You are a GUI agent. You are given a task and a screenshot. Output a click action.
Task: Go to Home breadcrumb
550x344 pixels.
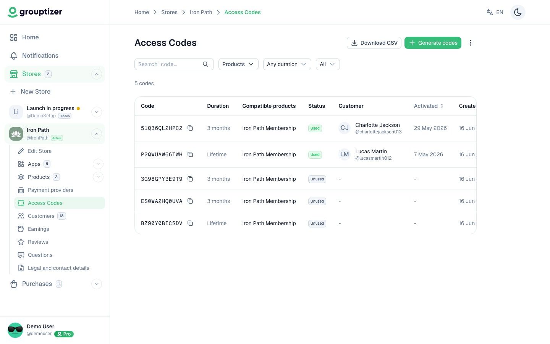142,12
